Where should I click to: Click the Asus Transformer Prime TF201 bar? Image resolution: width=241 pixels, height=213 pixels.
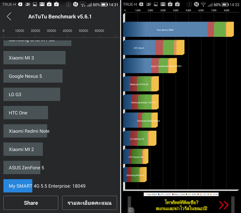[x=150, y=66]
